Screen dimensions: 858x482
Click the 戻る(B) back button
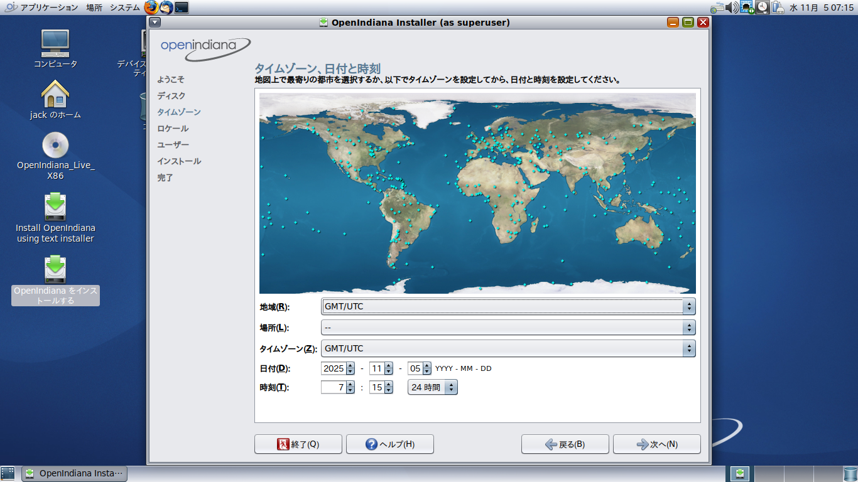pyautogui.click(x=565, y=444)
